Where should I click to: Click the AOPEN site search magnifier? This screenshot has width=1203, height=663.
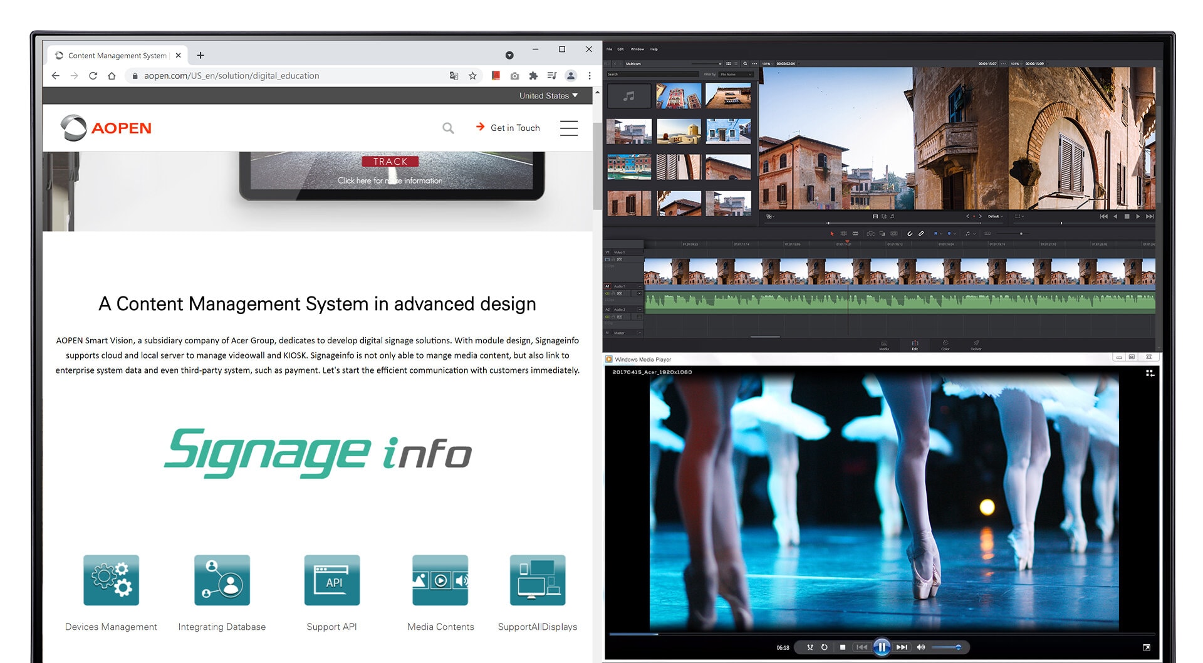coord(448,128)
